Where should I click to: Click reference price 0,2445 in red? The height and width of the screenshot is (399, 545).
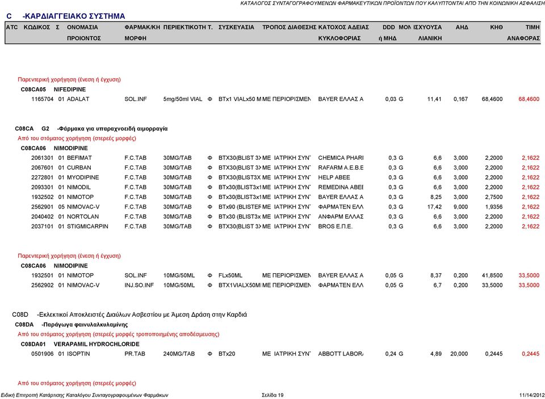(x=530, y=354)
